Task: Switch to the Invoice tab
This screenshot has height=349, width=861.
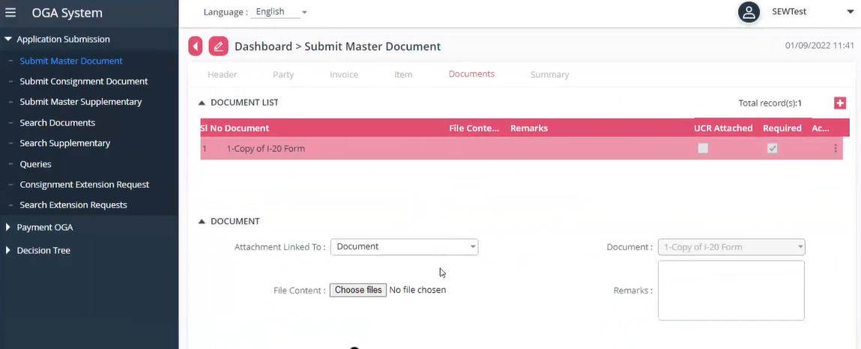Action: (344, 75)
